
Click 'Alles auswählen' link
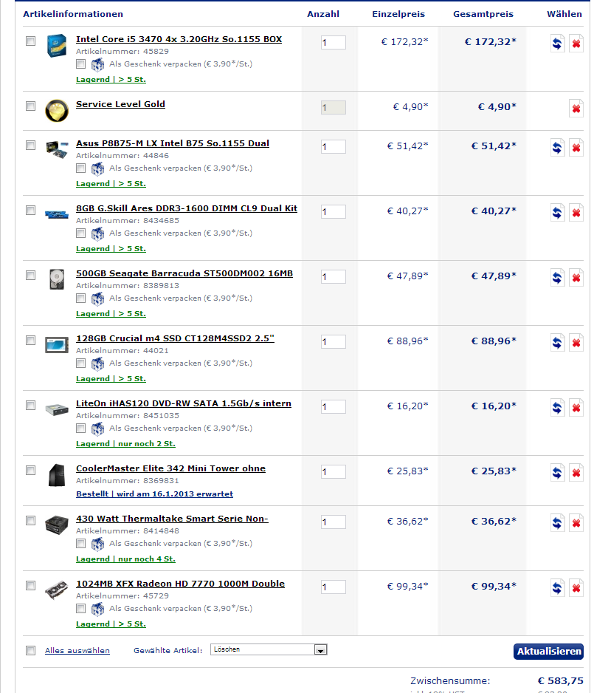pos(77,651)
